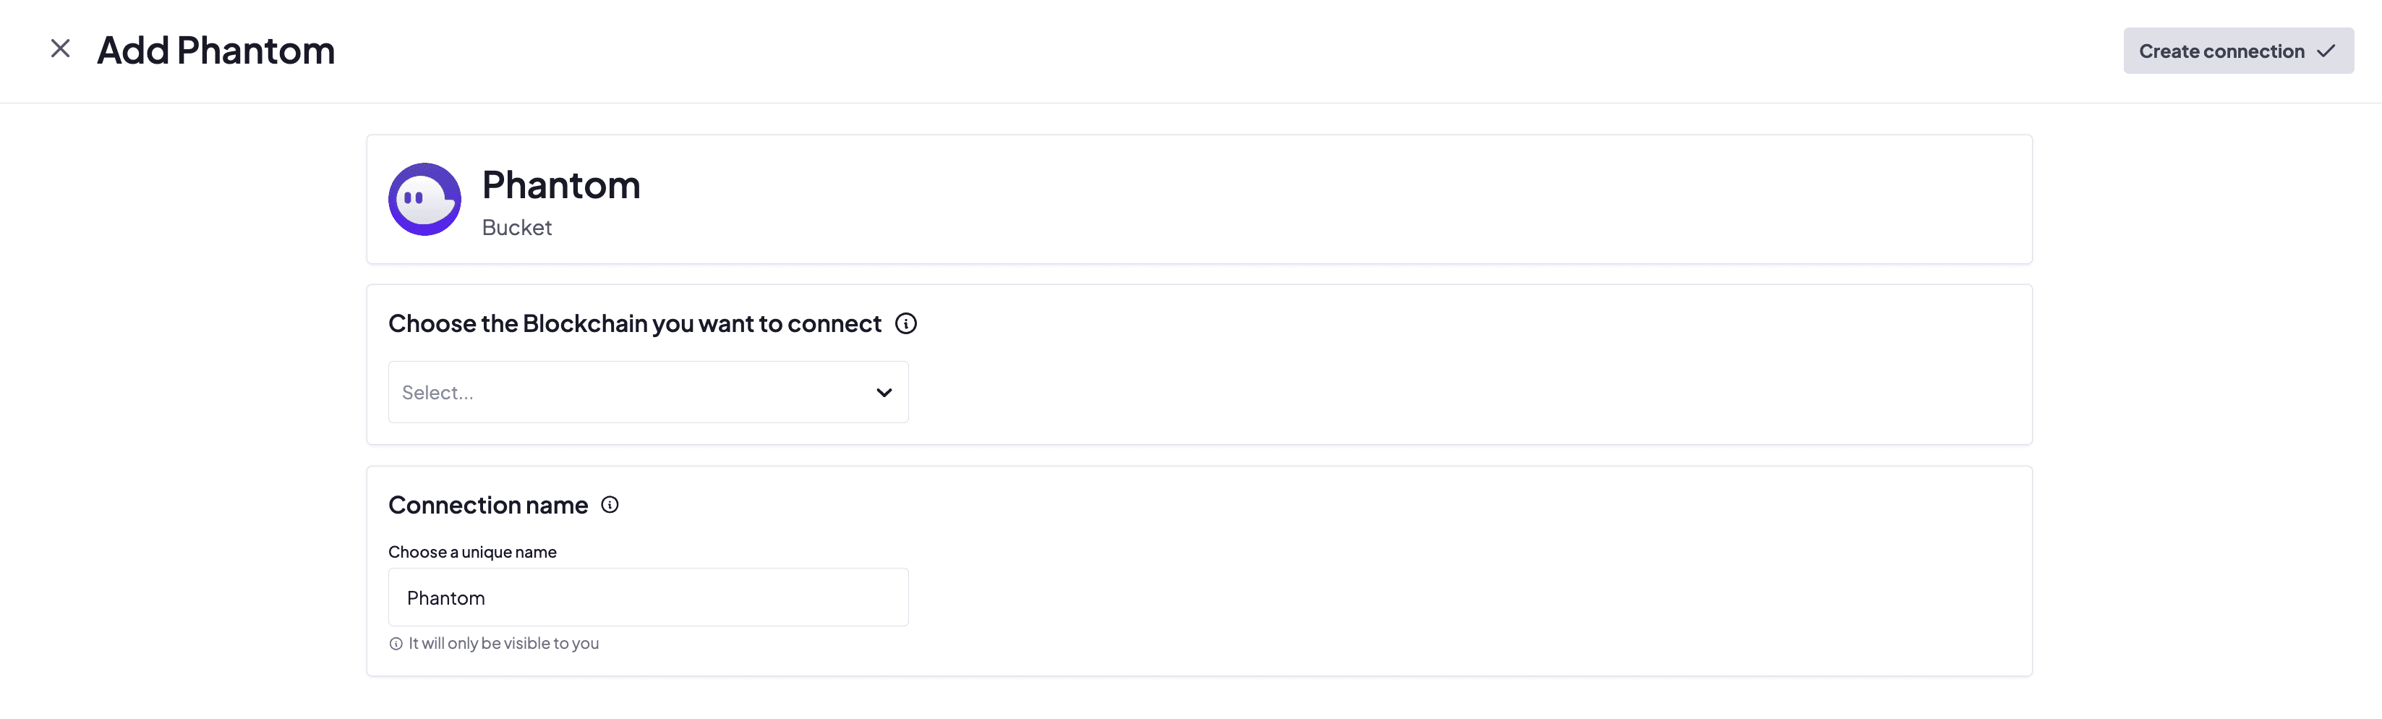This screenshot has width=2382, height=719.
Task: Click the "Connection name" heading
Action: 487,504
